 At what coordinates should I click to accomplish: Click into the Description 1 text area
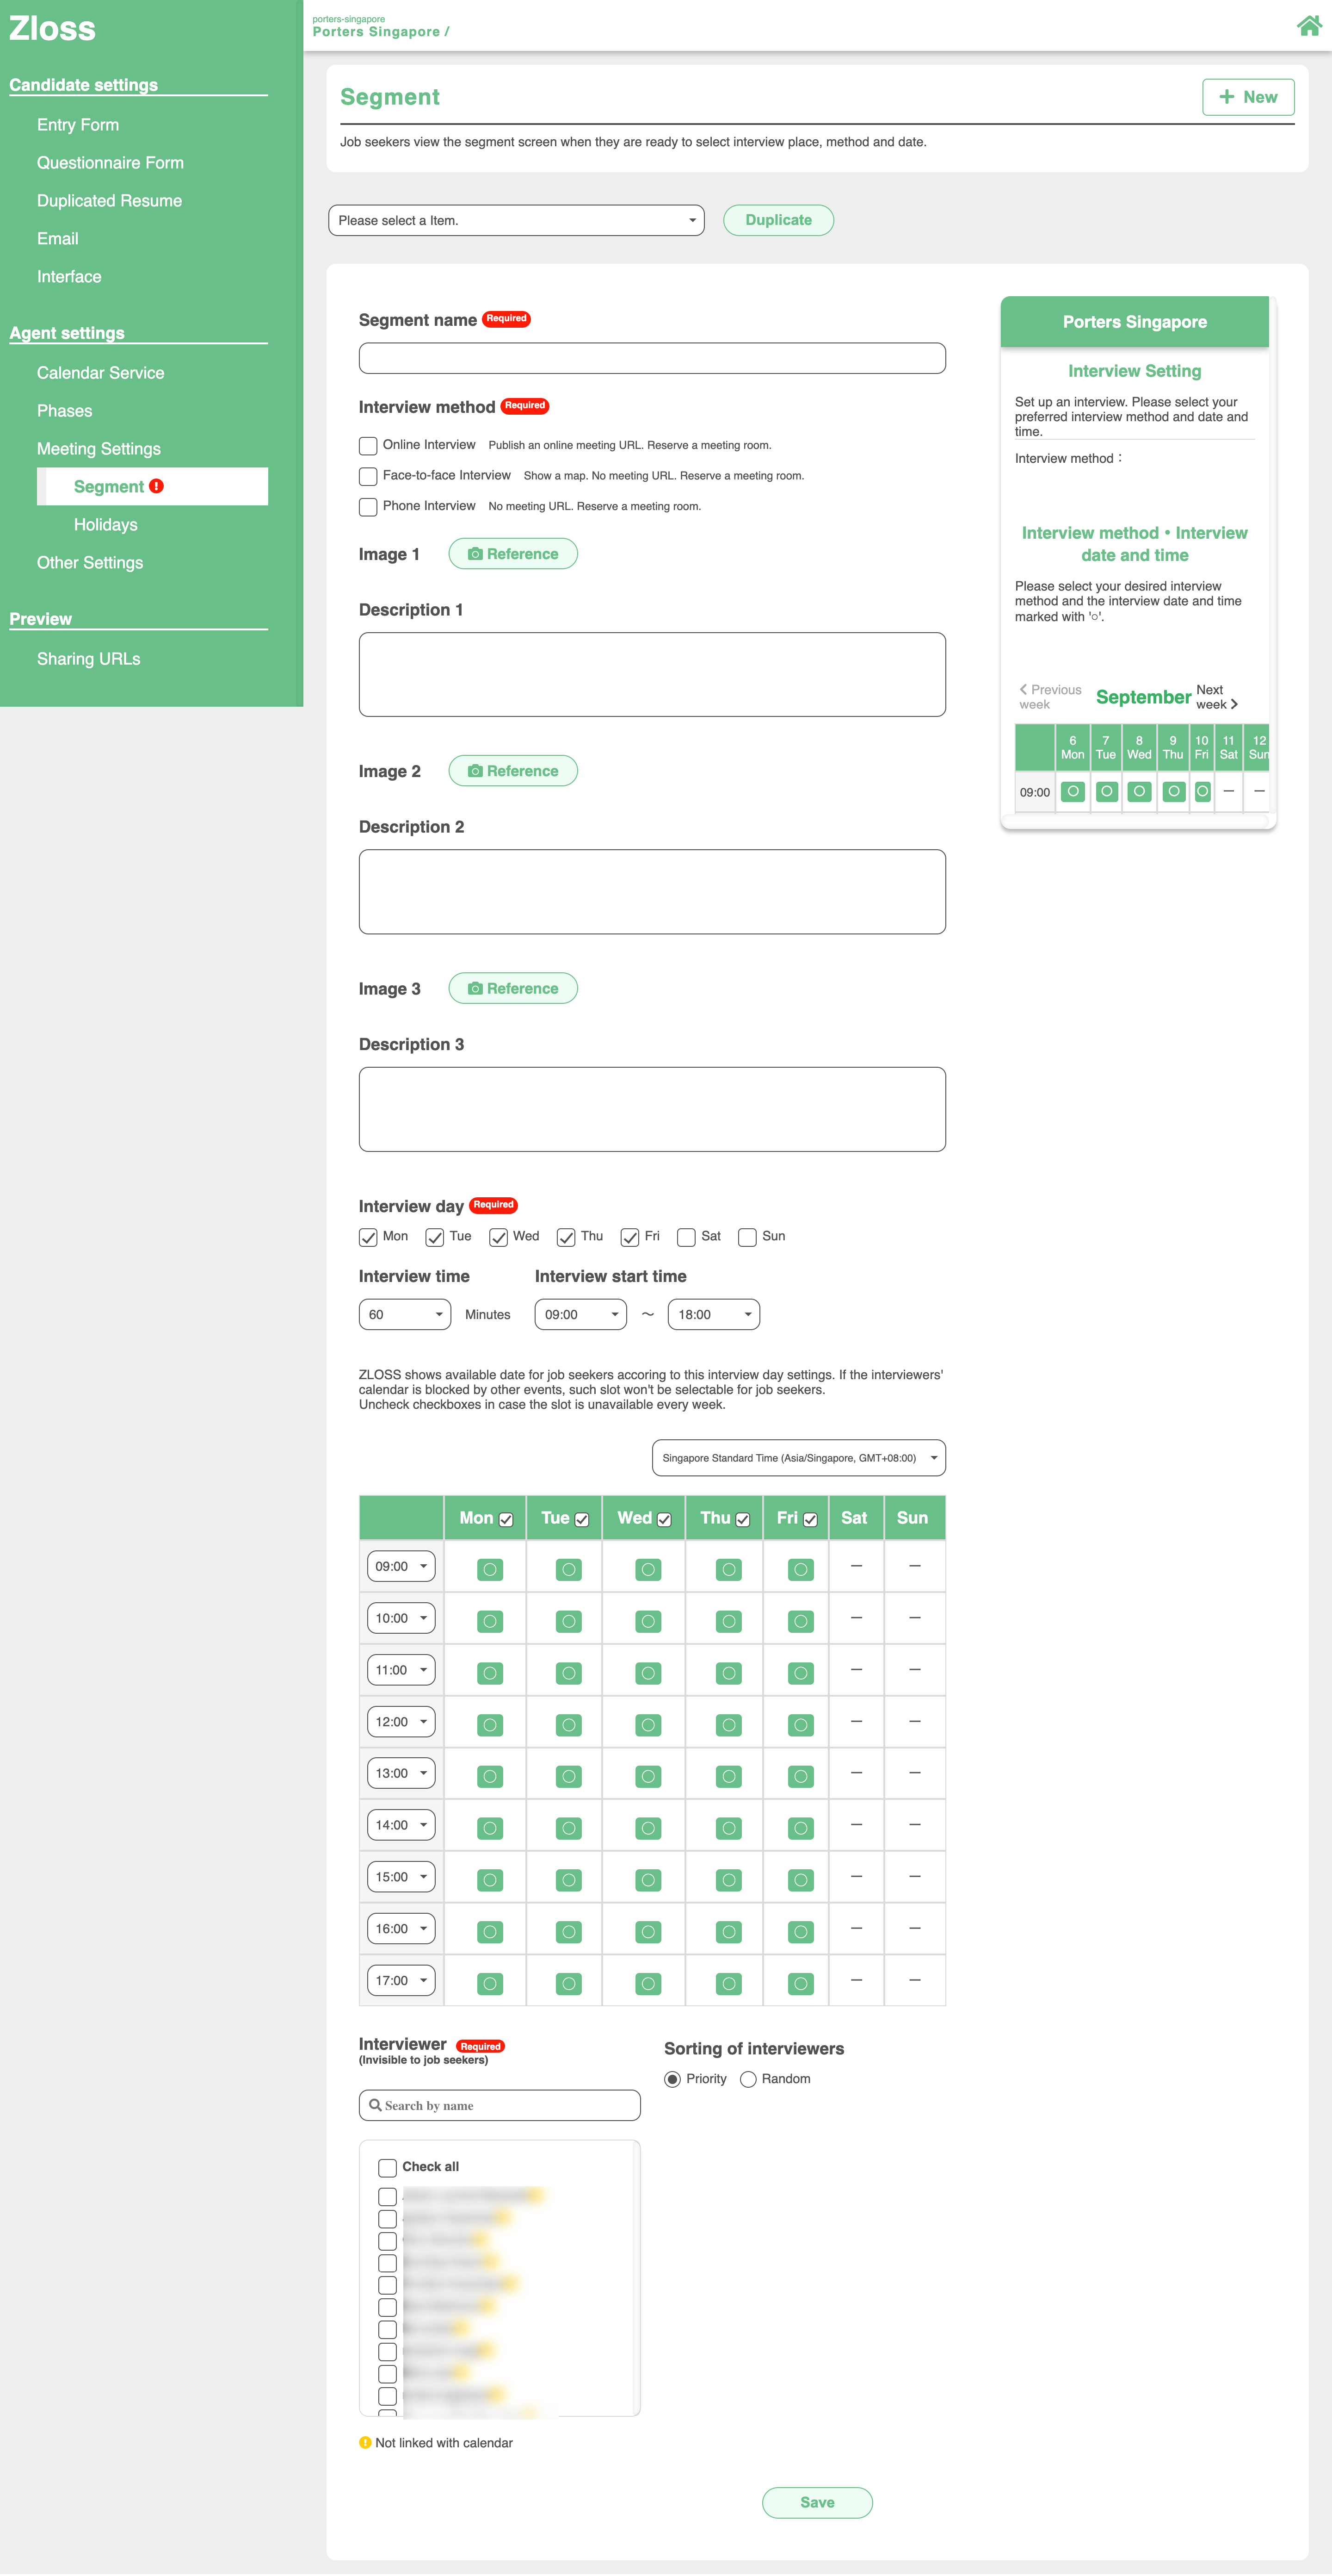(x=653, y=674)
